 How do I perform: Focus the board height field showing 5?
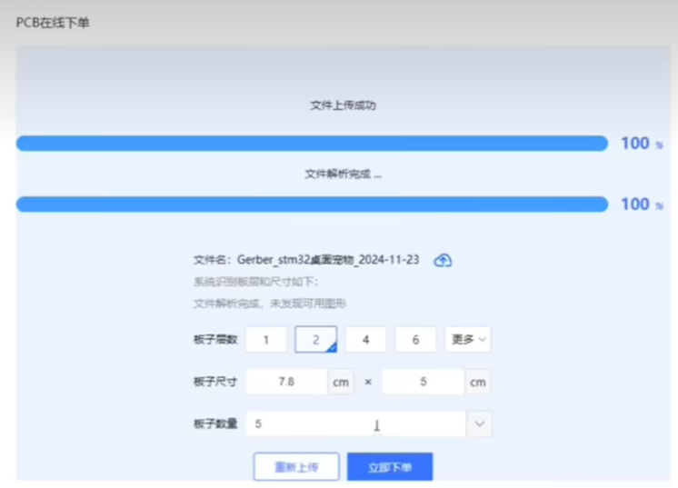coord(423,382)
